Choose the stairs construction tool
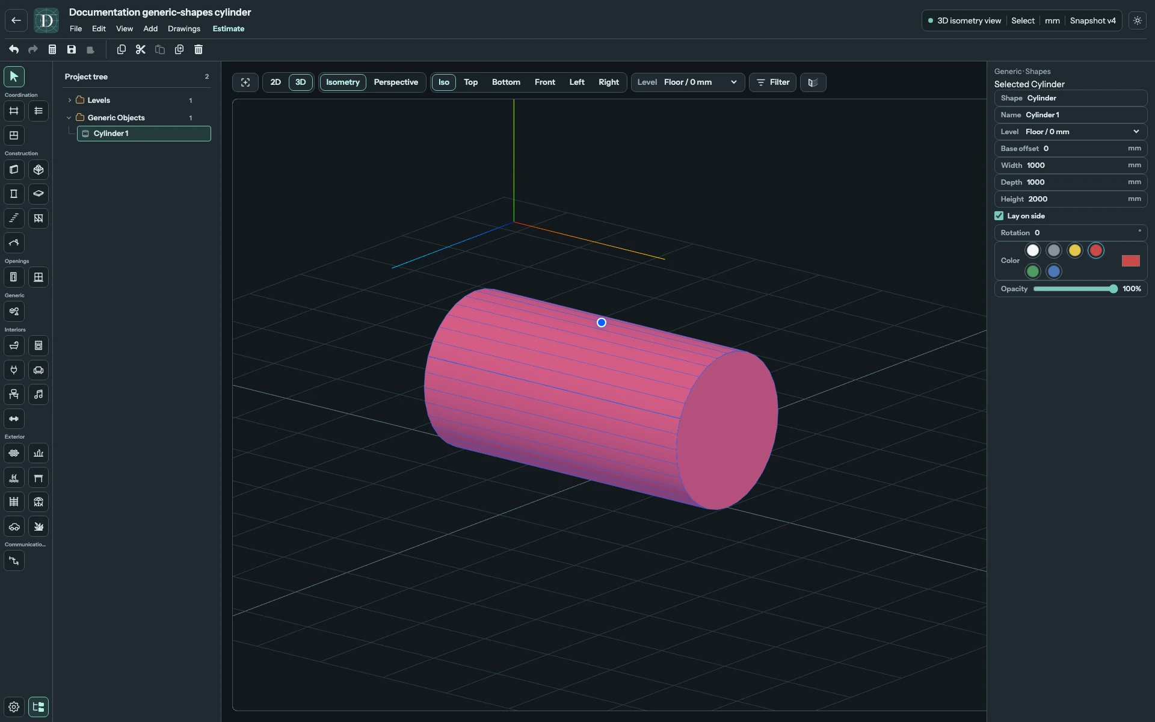 [14, 218]
